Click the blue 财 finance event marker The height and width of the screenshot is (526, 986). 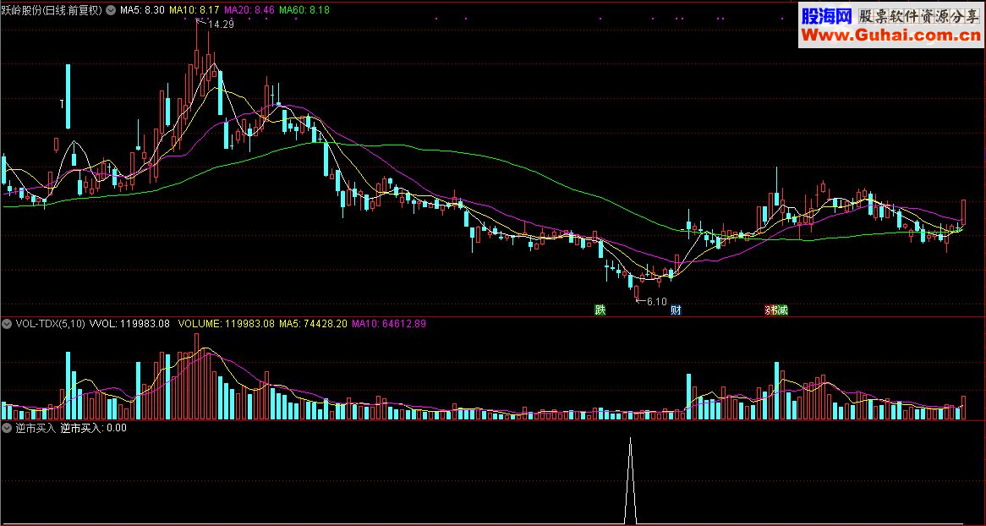[676, 310]
